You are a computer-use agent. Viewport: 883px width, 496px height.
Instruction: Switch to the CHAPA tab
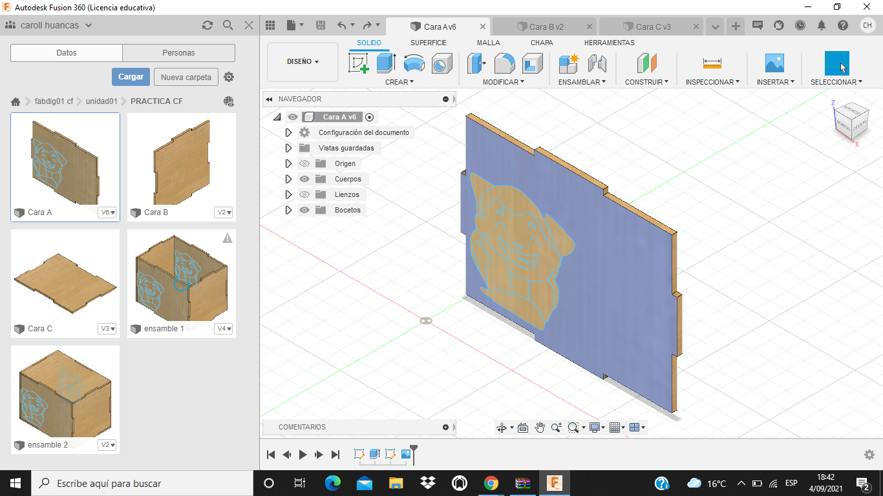542,43
